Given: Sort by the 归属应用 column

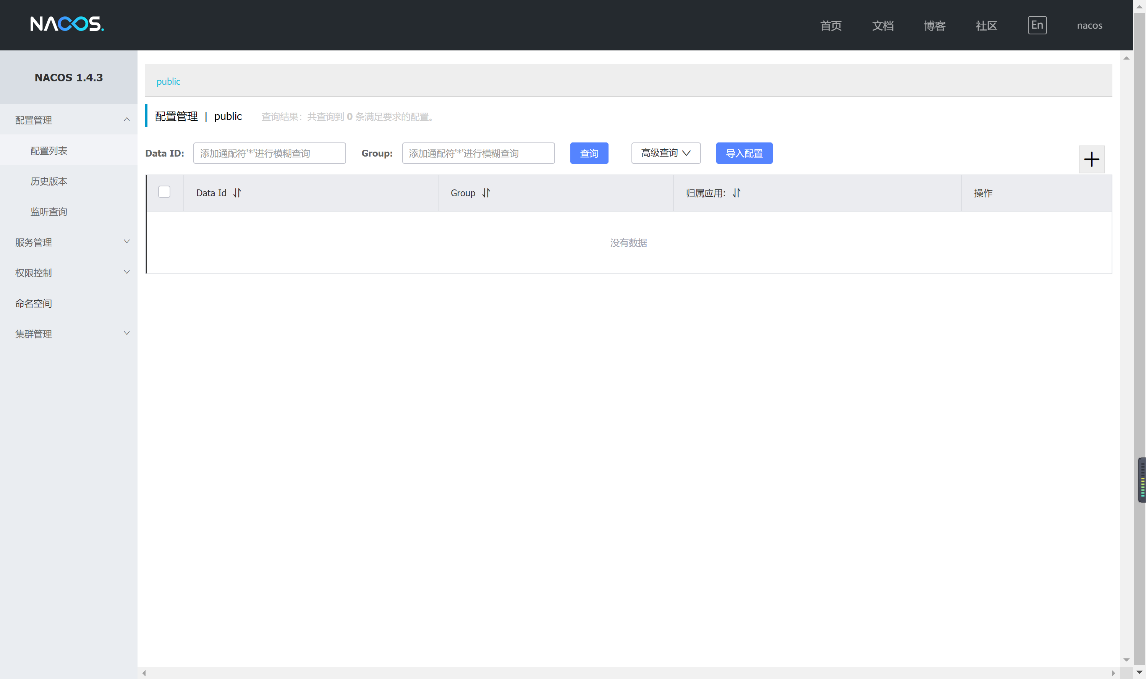Looking at the screenshot, I should pos(736,192).
